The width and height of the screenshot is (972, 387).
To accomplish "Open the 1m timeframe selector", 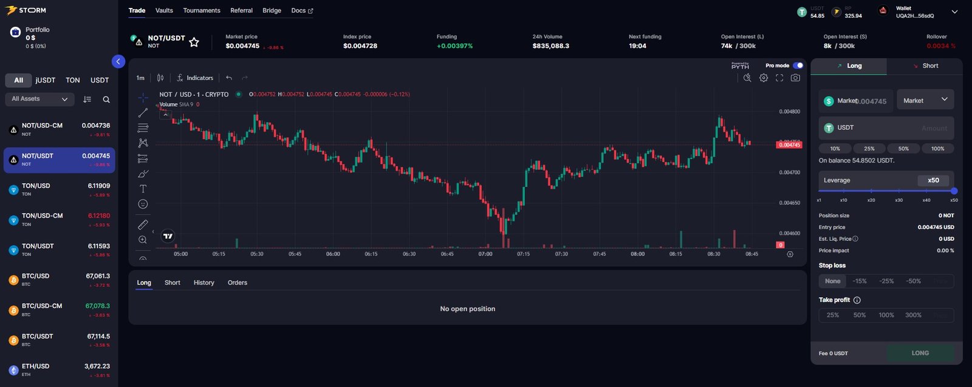I will pos(140,78).
